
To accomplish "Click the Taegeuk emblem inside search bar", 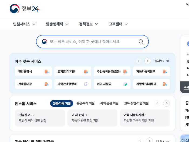I will (x=44, y=42).
